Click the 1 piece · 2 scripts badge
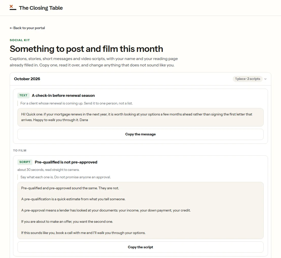Viewport: 281px width, 258px height. (x=248, y=79)
